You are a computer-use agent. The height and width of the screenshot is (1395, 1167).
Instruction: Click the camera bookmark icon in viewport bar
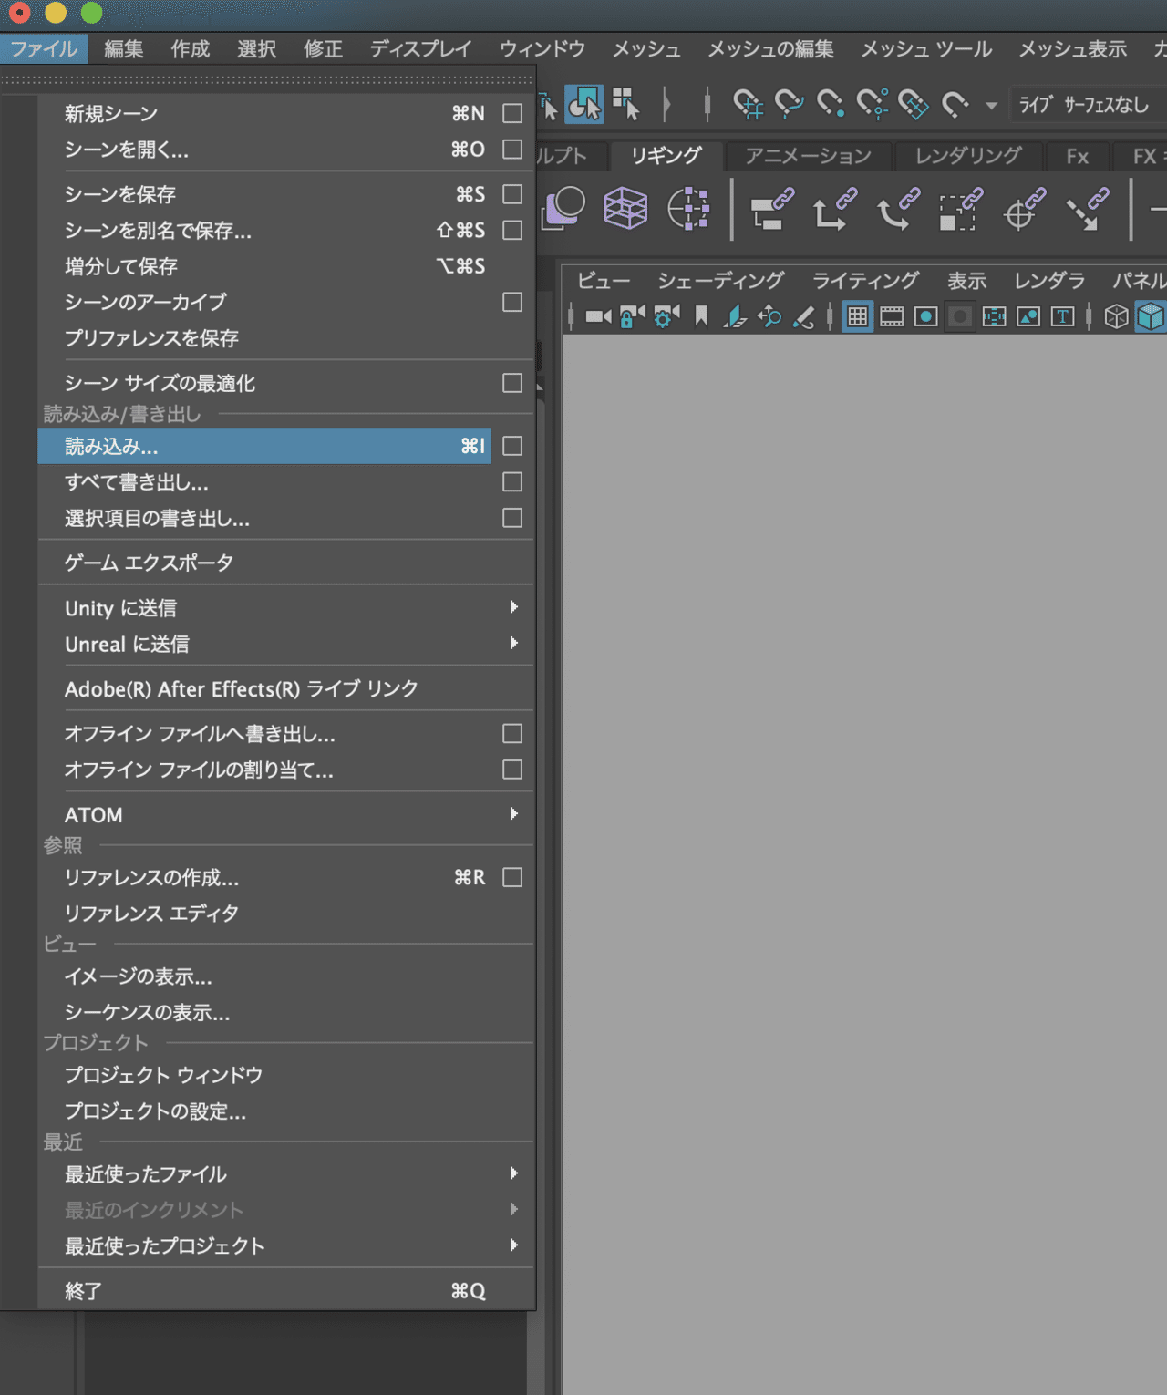[700, 316]
